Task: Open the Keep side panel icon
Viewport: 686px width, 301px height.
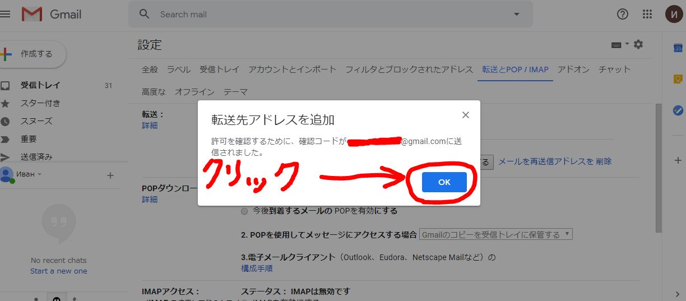Action: 677,80
